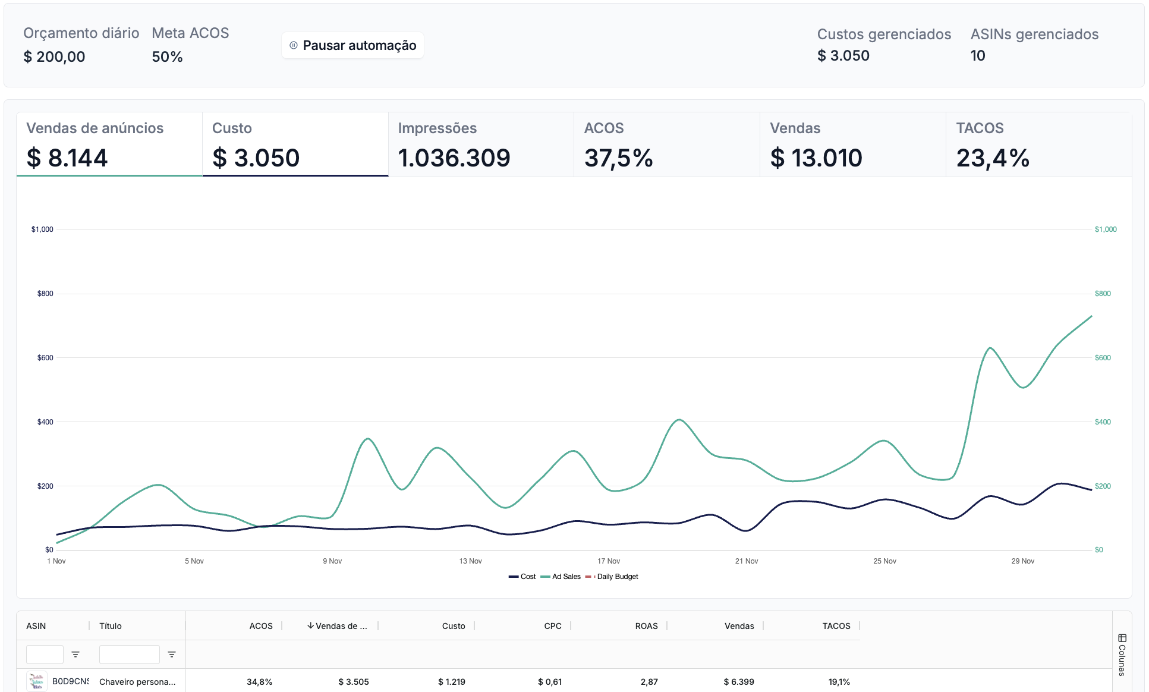
Task: Click the 17 Nov label on chart axis
Action: click(609, 561)
